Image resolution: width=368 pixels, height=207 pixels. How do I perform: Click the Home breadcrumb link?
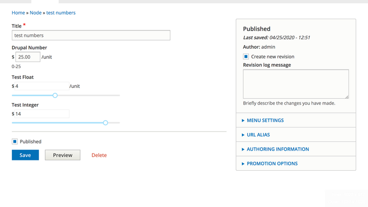point(18,13)
